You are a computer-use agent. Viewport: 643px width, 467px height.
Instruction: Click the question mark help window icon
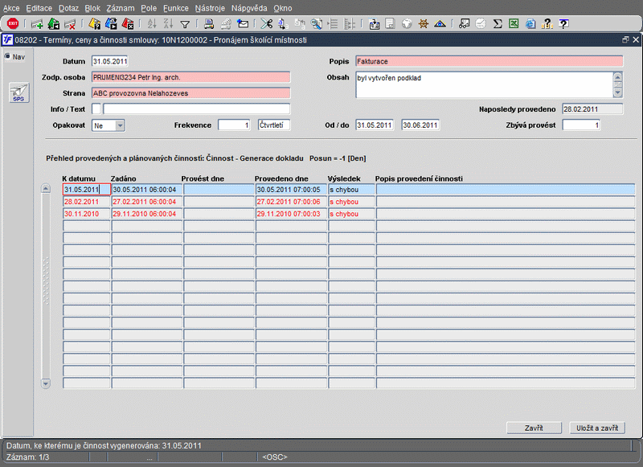(x=564, y=24)
